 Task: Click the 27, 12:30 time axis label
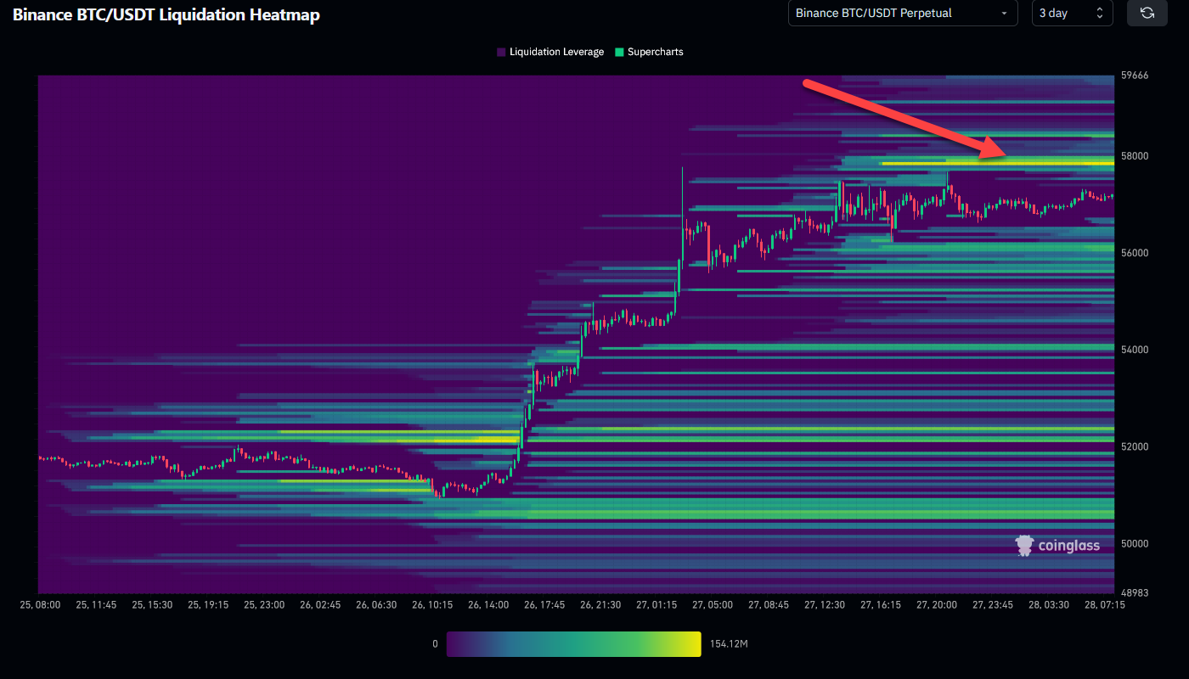click(825, 605)
